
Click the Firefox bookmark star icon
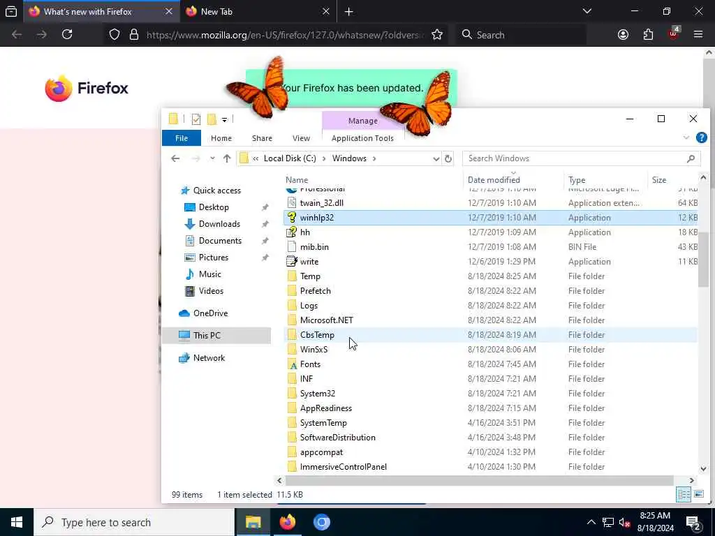click(x=437, y=35)
